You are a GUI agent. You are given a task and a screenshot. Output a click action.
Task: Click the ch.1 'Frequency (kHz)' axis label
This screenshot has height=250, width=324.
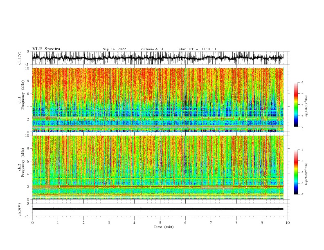23,95
